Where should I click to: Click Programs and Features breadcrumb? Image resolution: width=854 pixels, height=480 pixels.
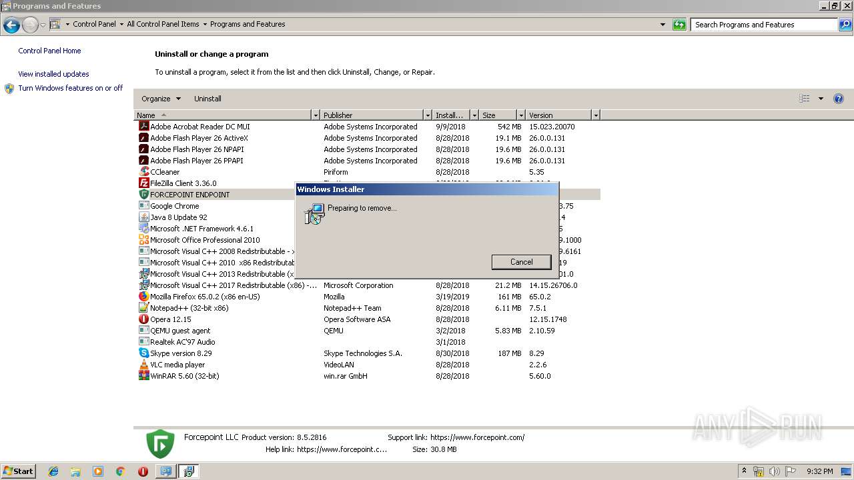(248, 24)
